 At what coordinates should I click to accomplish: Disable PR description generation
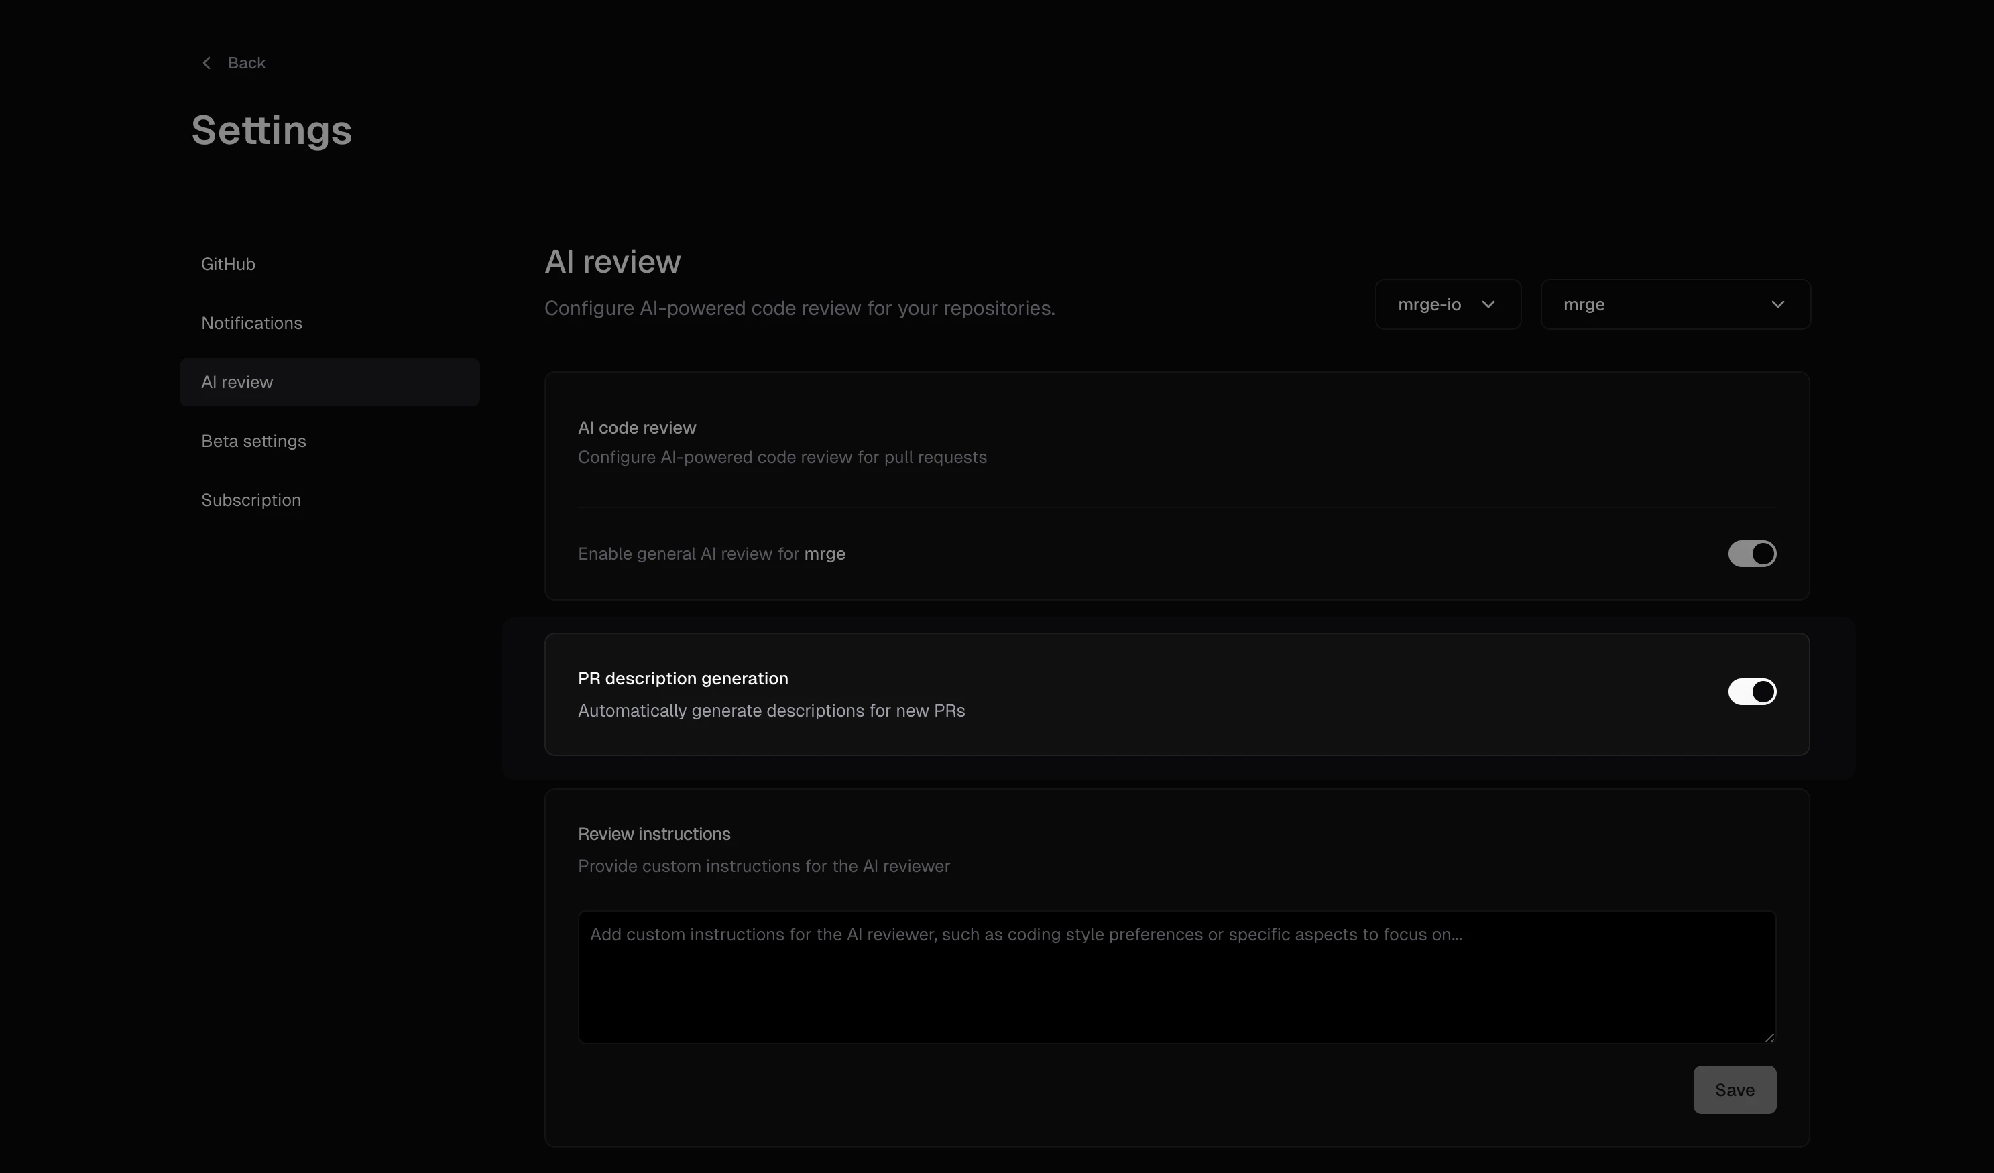[1751, 691]
